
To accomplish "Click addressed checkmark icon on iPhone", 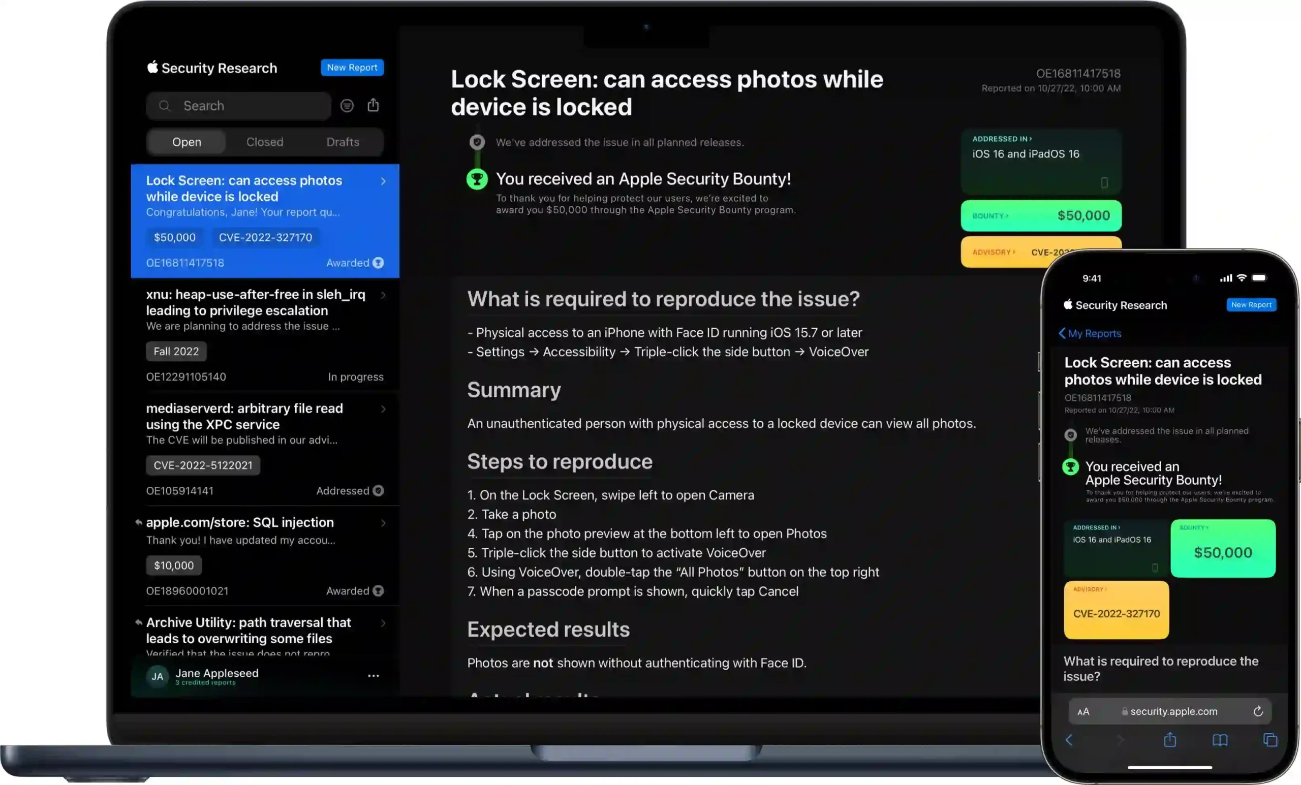I will click(x=1070, y=435).
